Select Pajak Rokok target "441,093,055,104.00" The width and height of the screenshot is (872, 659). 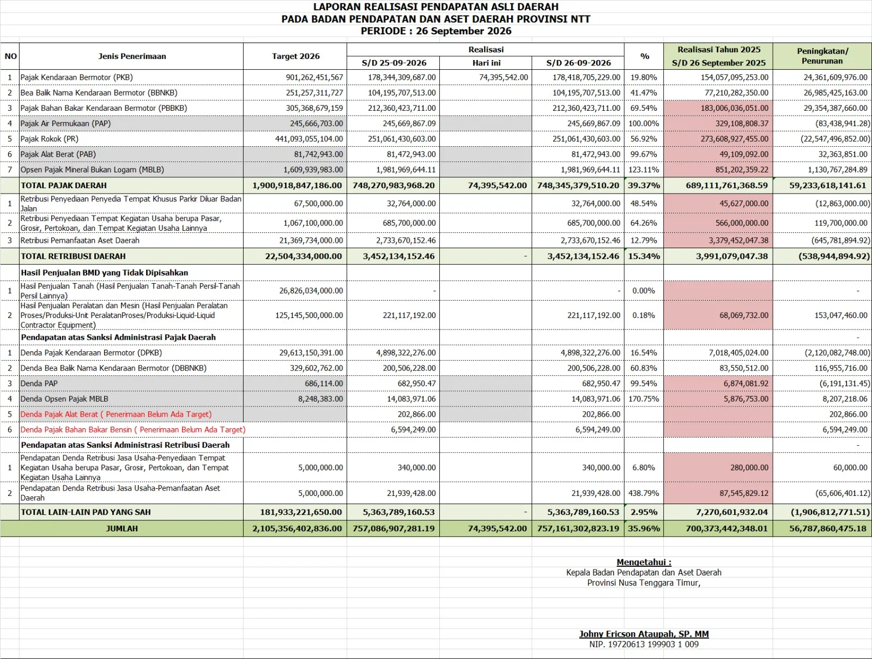(x=309, y=139)
